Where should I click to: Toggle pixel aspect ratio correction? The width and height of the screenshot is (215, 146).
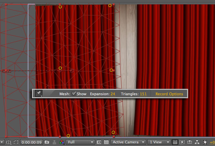point(175,142)
